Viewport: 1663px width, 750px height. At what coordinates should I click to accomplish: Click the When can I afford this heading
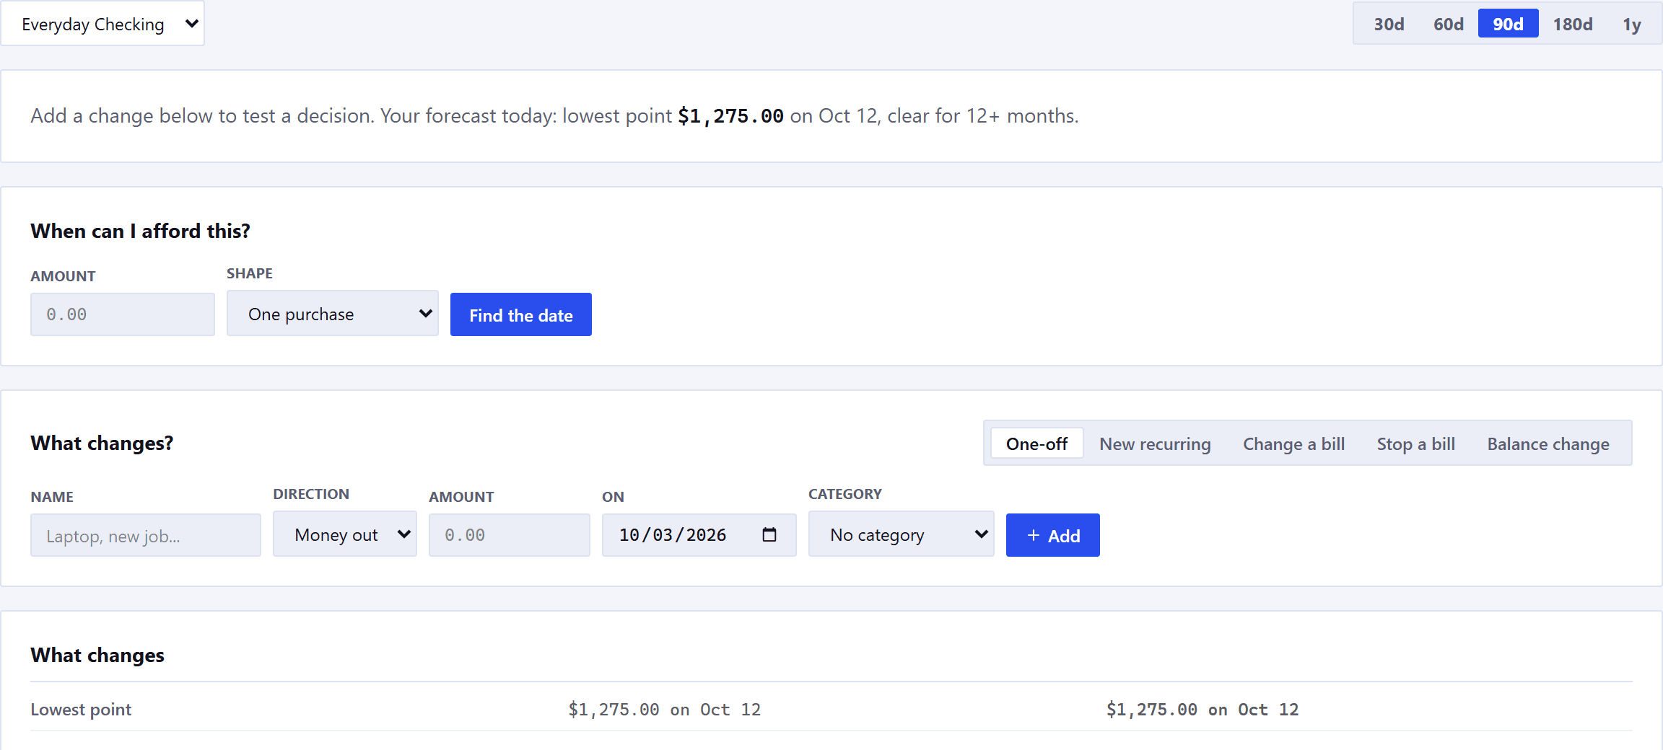pyautogui.click(x=140, y=231)
